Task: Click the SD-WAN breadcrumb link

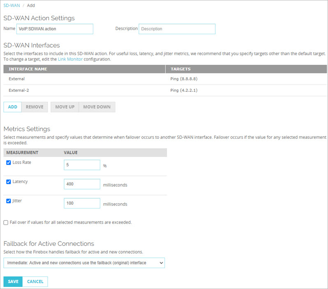Action: (11, 5)
